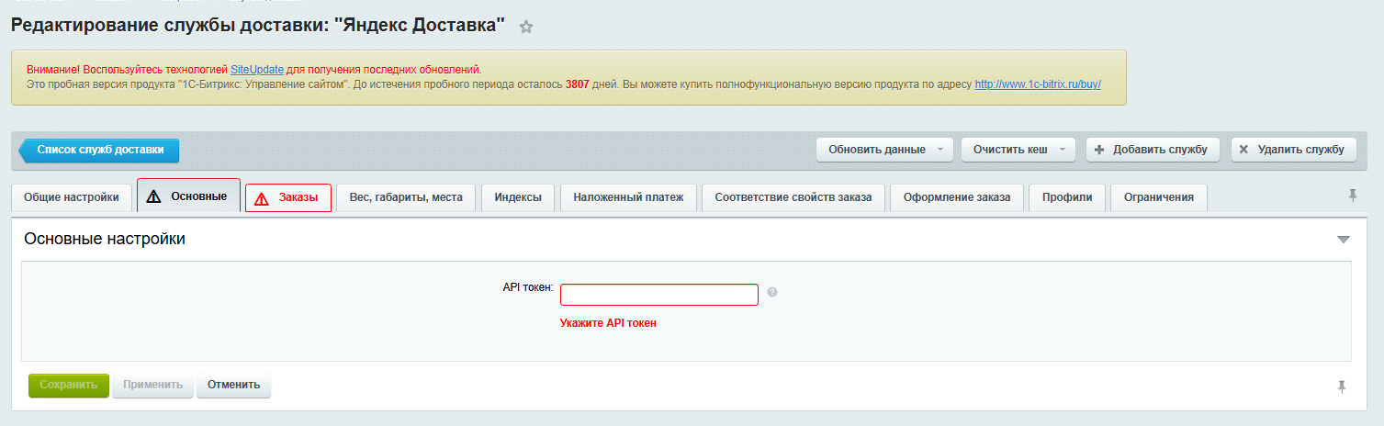Viewport: 1384px width, 426px height.
Task: Open the Обновить данные dropdown arrow
Action: click(x=940, y=150)
